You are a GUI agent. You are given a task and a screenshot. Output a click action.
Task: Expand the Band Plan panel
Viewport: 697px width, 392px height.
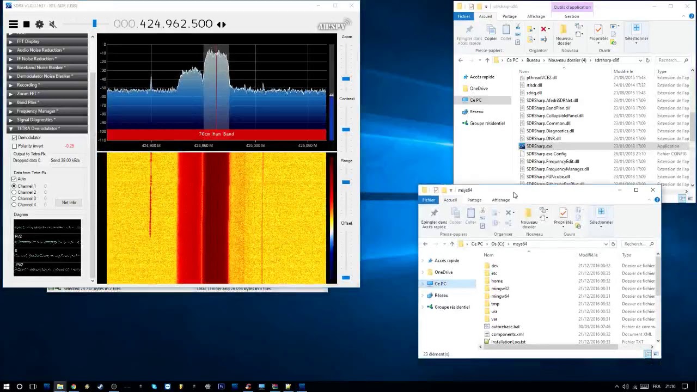(47, 102)
